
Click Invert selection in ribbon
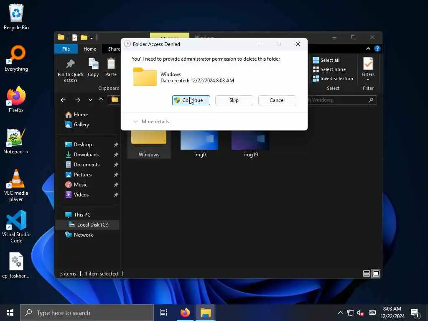coord(333,79)
